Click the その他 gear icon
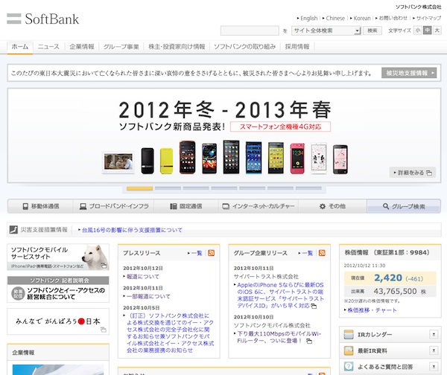 point(323,206)
